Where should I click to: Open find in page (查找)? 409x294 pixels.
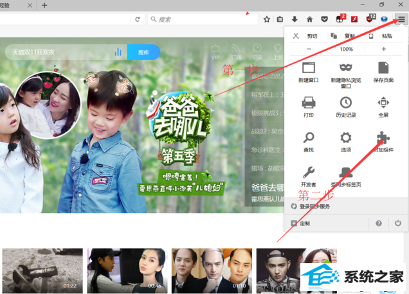click(309, 142)
